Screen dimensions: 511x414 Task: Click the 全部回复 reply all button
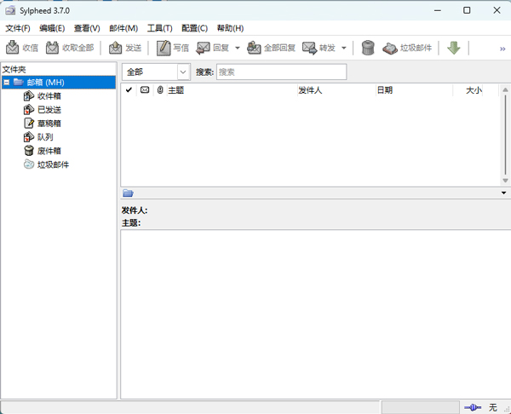[x=271, y=48]
